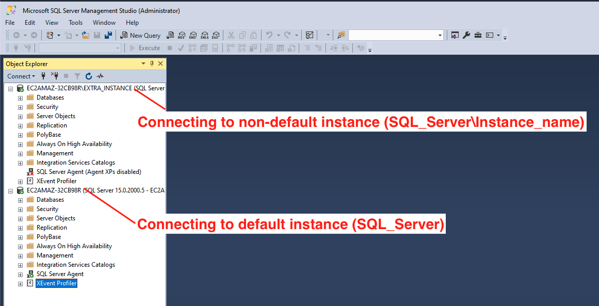Open the SQL editor toolbar overflow options

369,50
